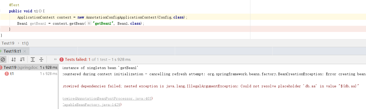
Task: Toggle the show ignored tests icon
Action: [x=3, y=60]
